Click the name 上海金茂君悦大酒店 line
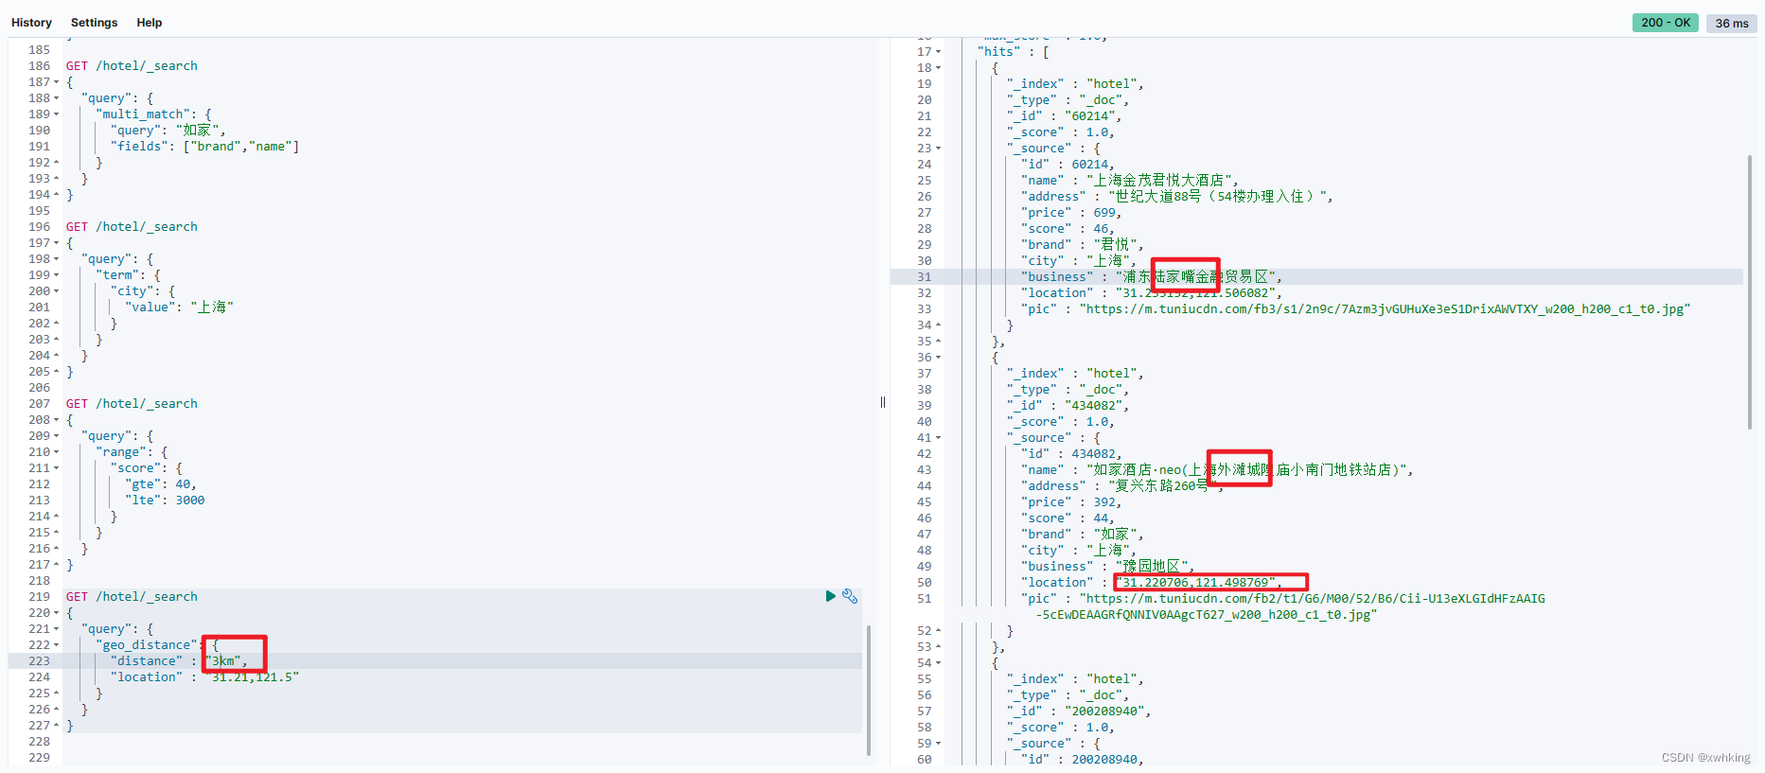 tap(1130, 181)
